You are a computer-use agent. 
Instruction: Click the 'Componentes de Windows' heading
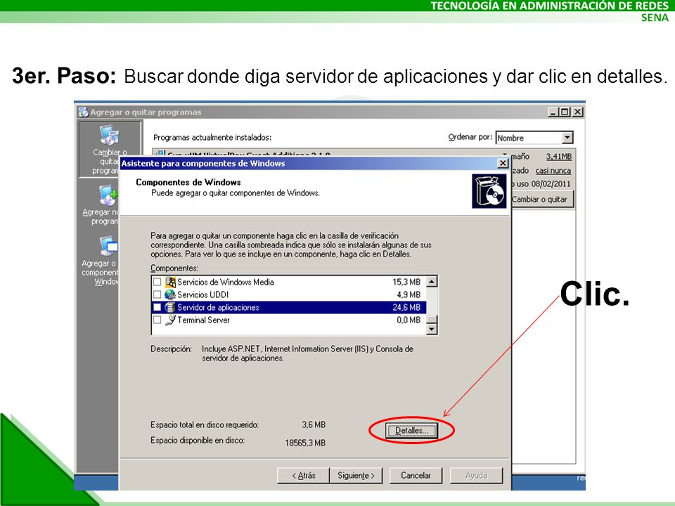(188, 183)
